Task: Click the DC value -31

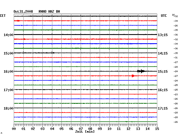Action: click(176, 58)
